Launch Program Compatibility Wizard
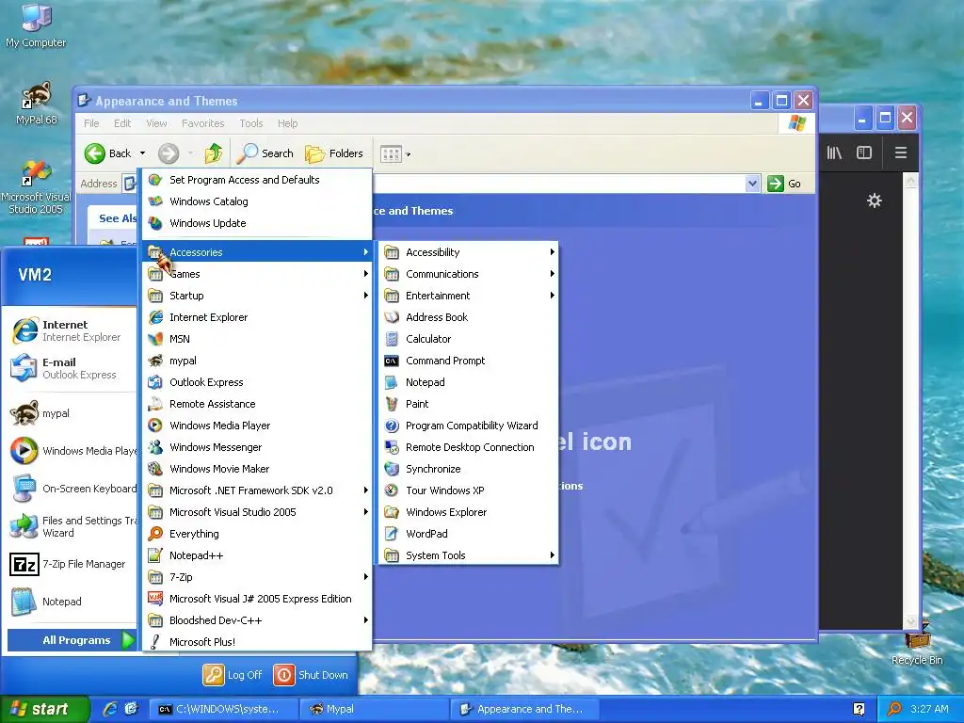 pyautogui.click(x=468, y=426)
